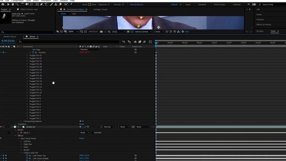Open the resolution (Full) dropdown

pos(118,32)
